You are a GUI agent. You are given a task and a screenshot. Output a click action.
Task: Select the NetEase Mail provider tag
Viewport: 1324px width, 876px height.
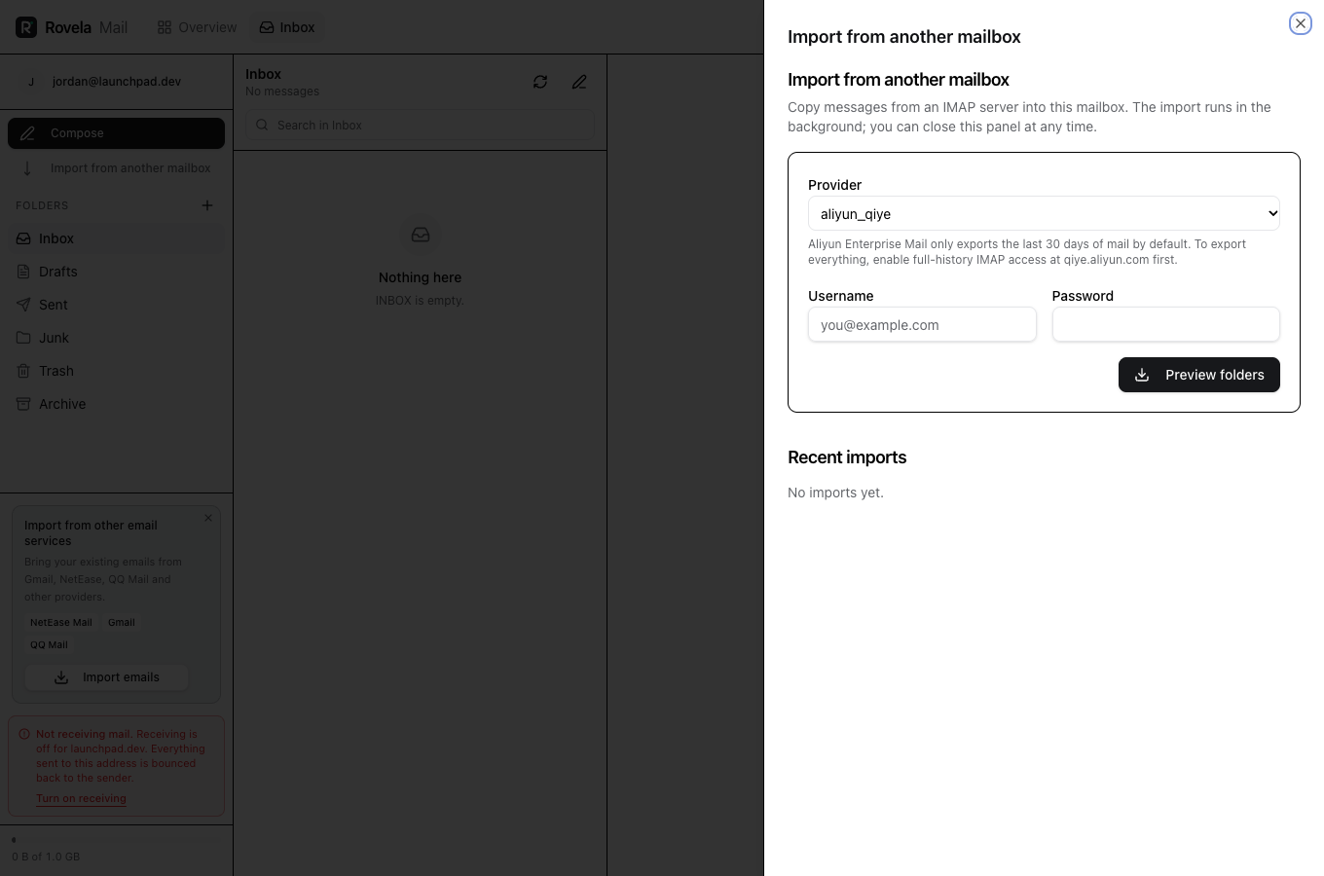click(x=61, y=622)
